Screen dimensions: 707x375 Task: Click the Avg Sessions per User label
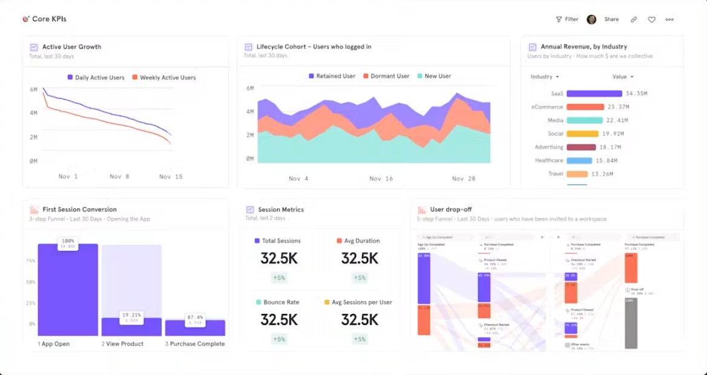[362, 302]
